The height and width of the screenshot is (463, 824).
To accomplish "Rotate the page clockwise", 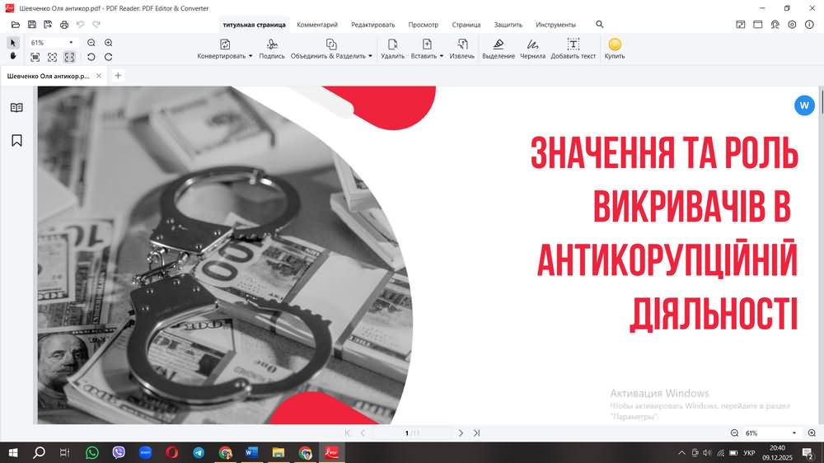I will click(x=108, y=57).
